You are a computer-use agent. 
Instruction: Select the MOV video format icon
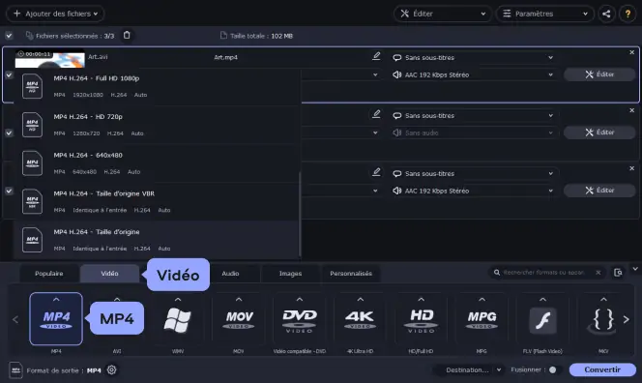click(239, 320)
